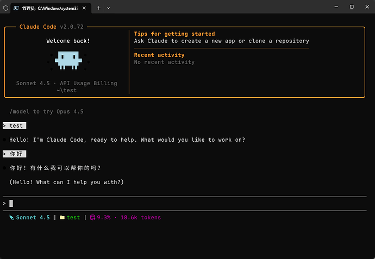Maximize the terminal window
This screenshot has width=375, height=259.
[x=352, y=7]
